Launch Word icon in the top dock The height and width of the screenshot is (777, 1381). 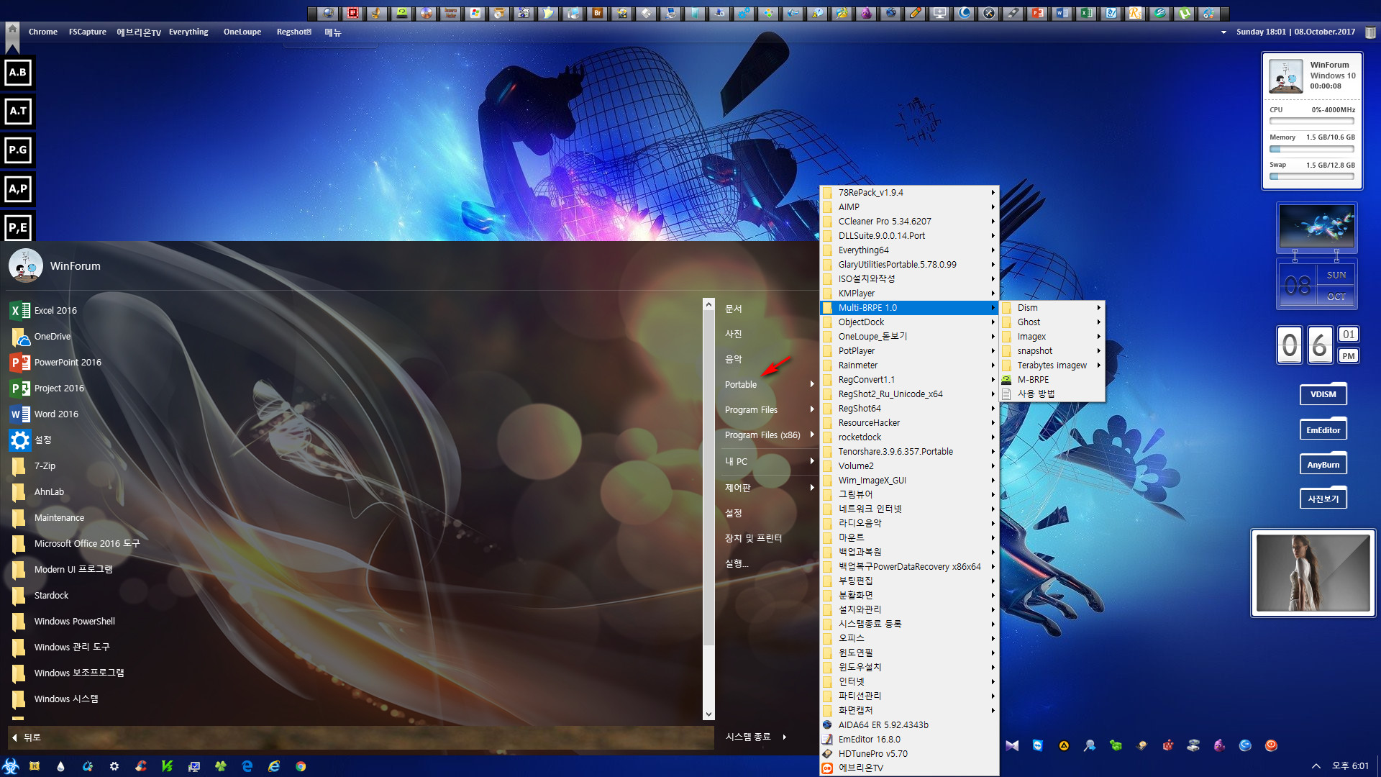pos(1062,13)
